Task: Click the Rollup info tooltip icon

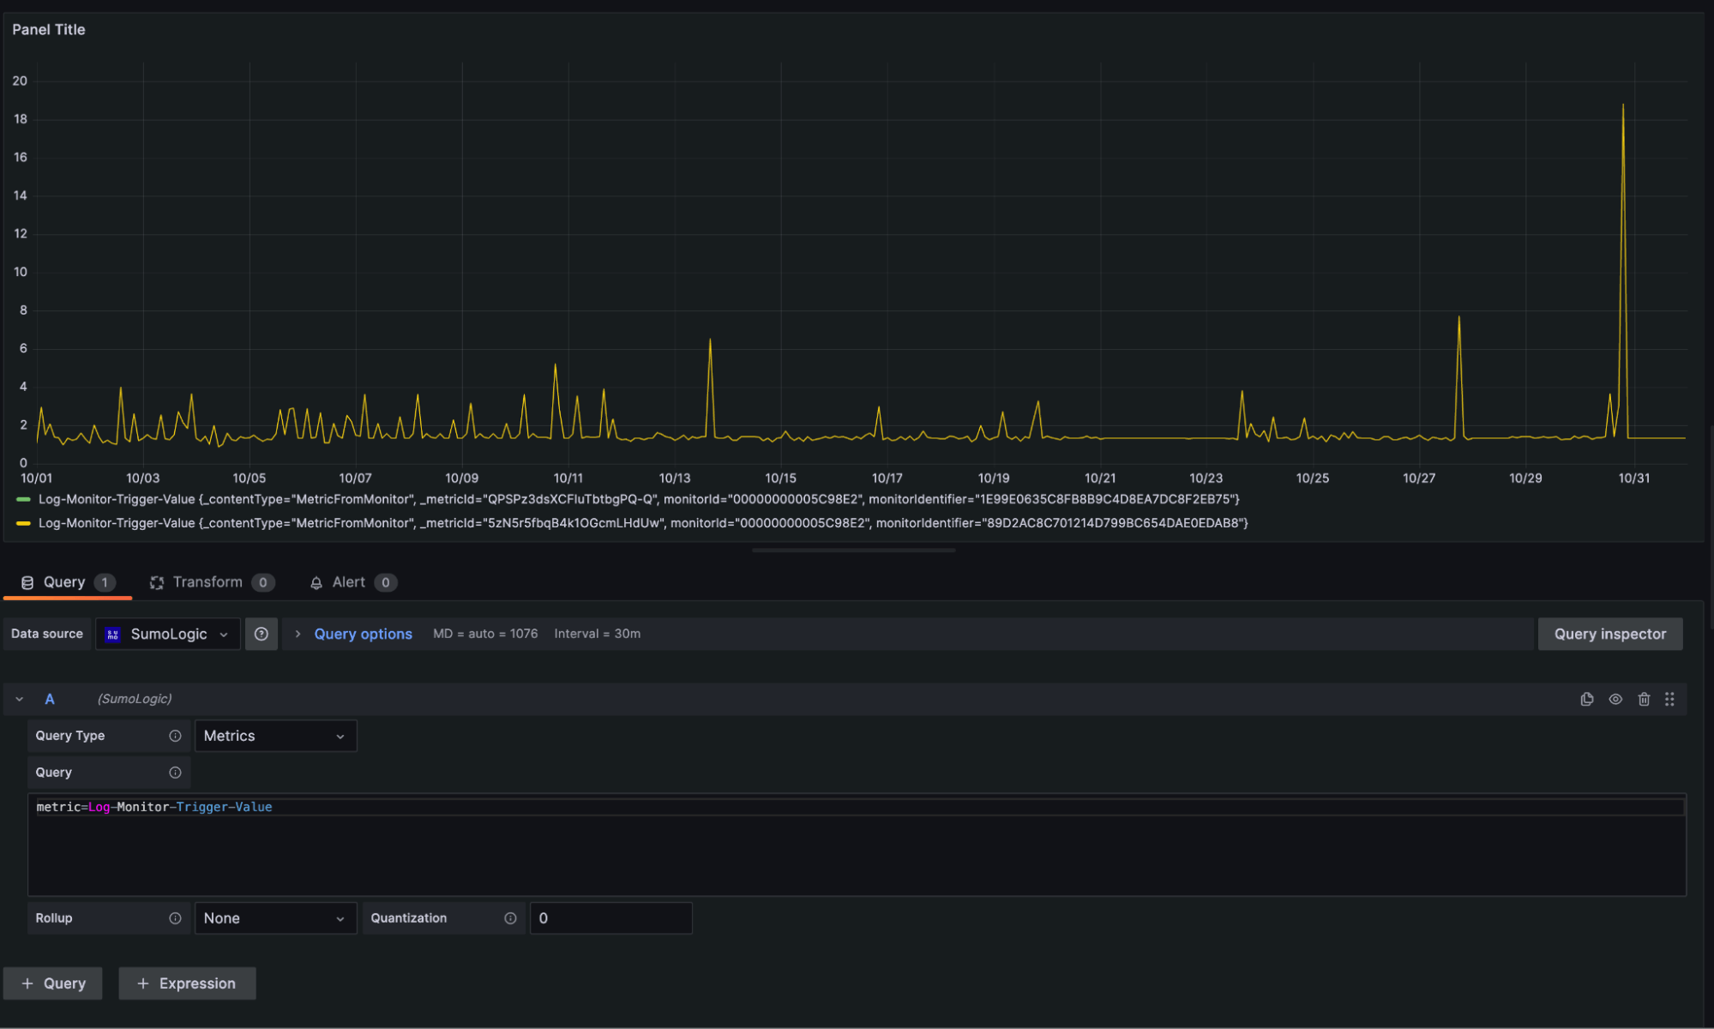Action: point(174,918)
